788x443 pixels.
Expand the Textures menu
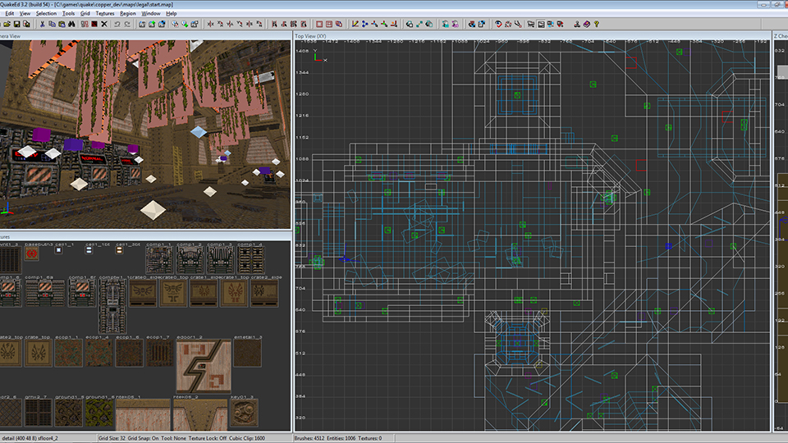click(x=105, y=13)
